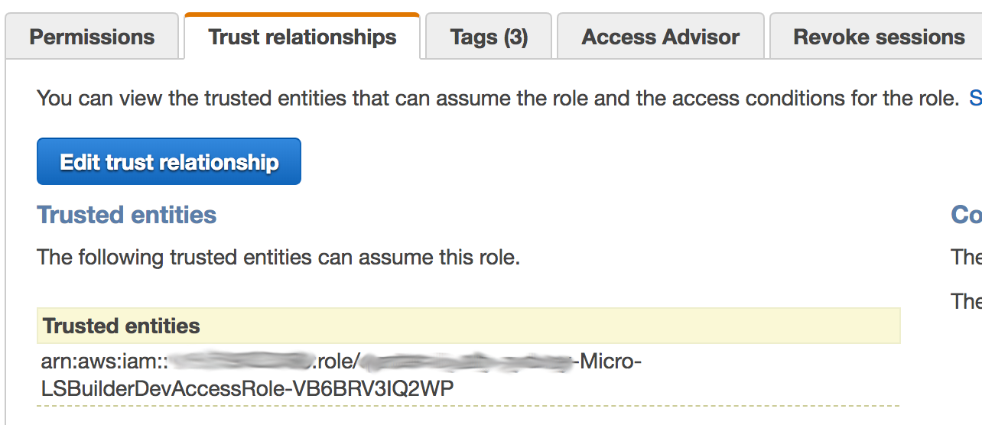Click the first truncated 'The' line at right
Screen dimensions: 982x425
[x=966, y=257]
